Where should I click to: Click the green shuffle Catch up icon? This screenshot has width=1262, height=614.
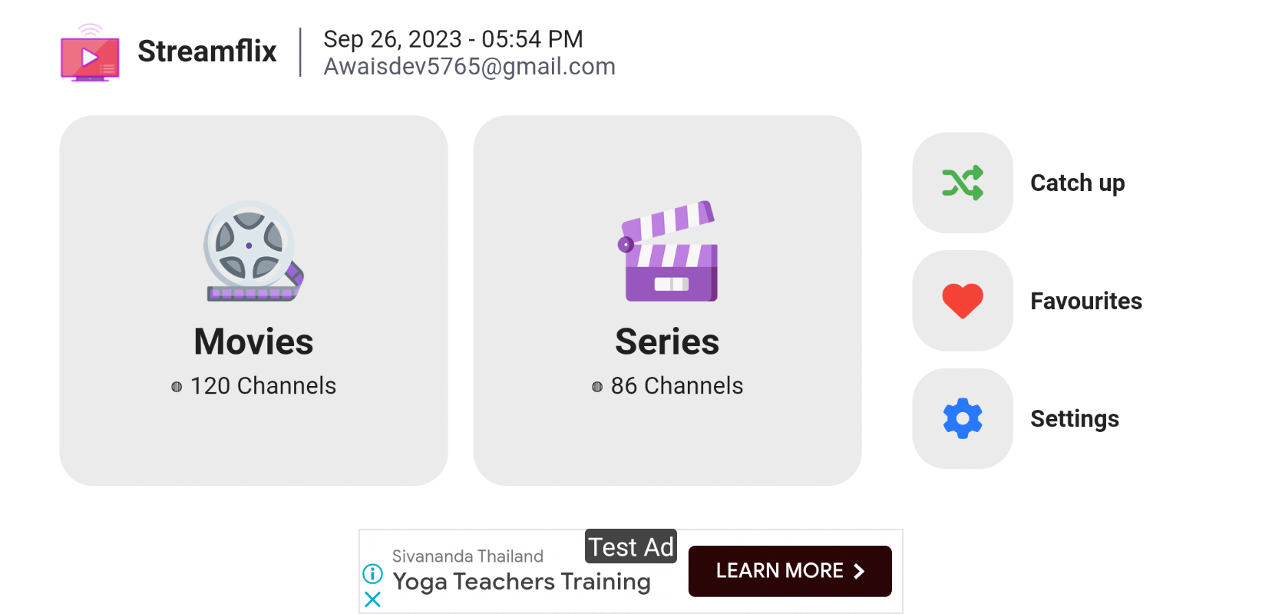pyautogui.click(x=963, y=183)
